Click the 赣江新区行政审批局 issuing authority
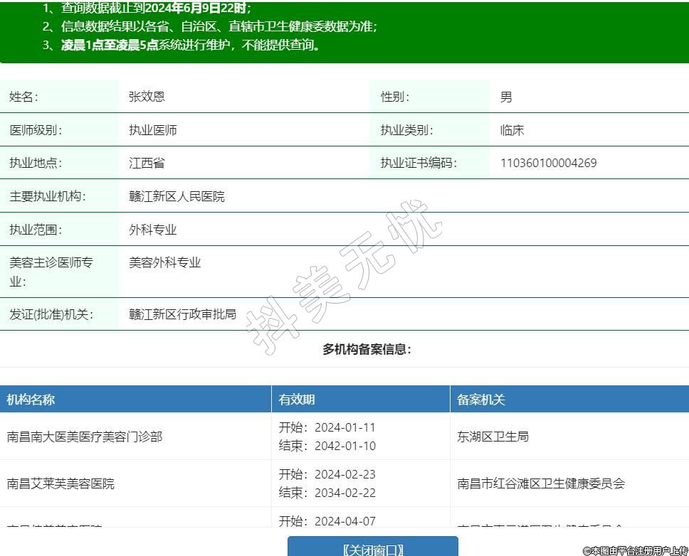Viewport: 689px width, 556px height. coord(182,314)
